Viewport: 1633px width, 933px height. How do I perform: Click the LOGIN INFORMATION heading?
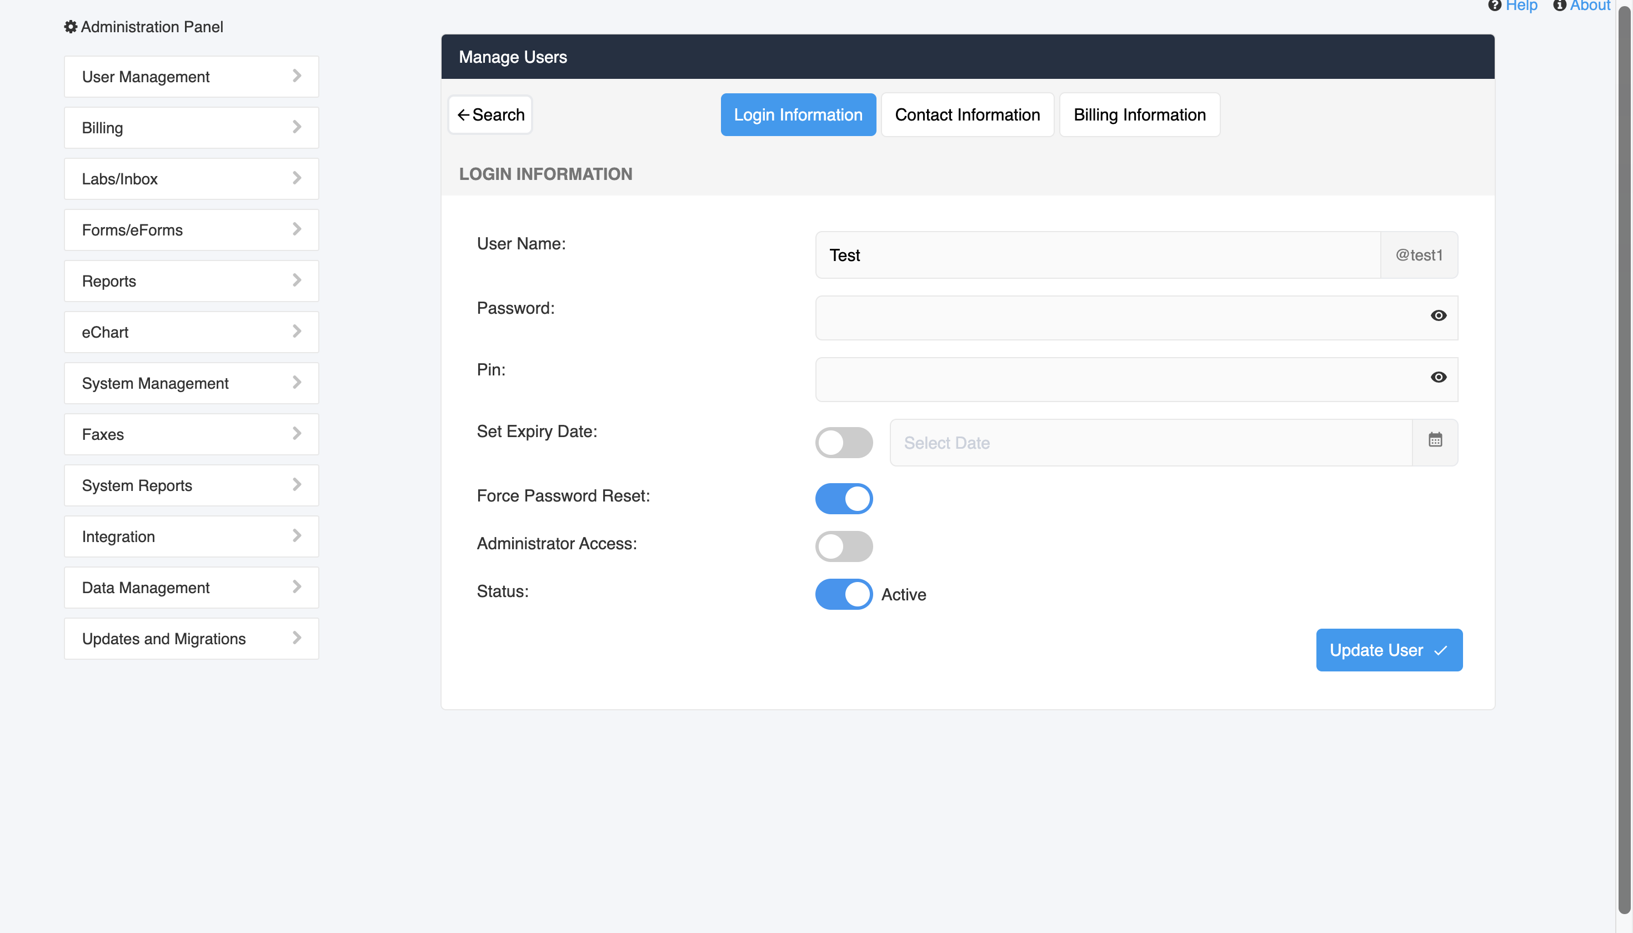(x=545, y=174)
